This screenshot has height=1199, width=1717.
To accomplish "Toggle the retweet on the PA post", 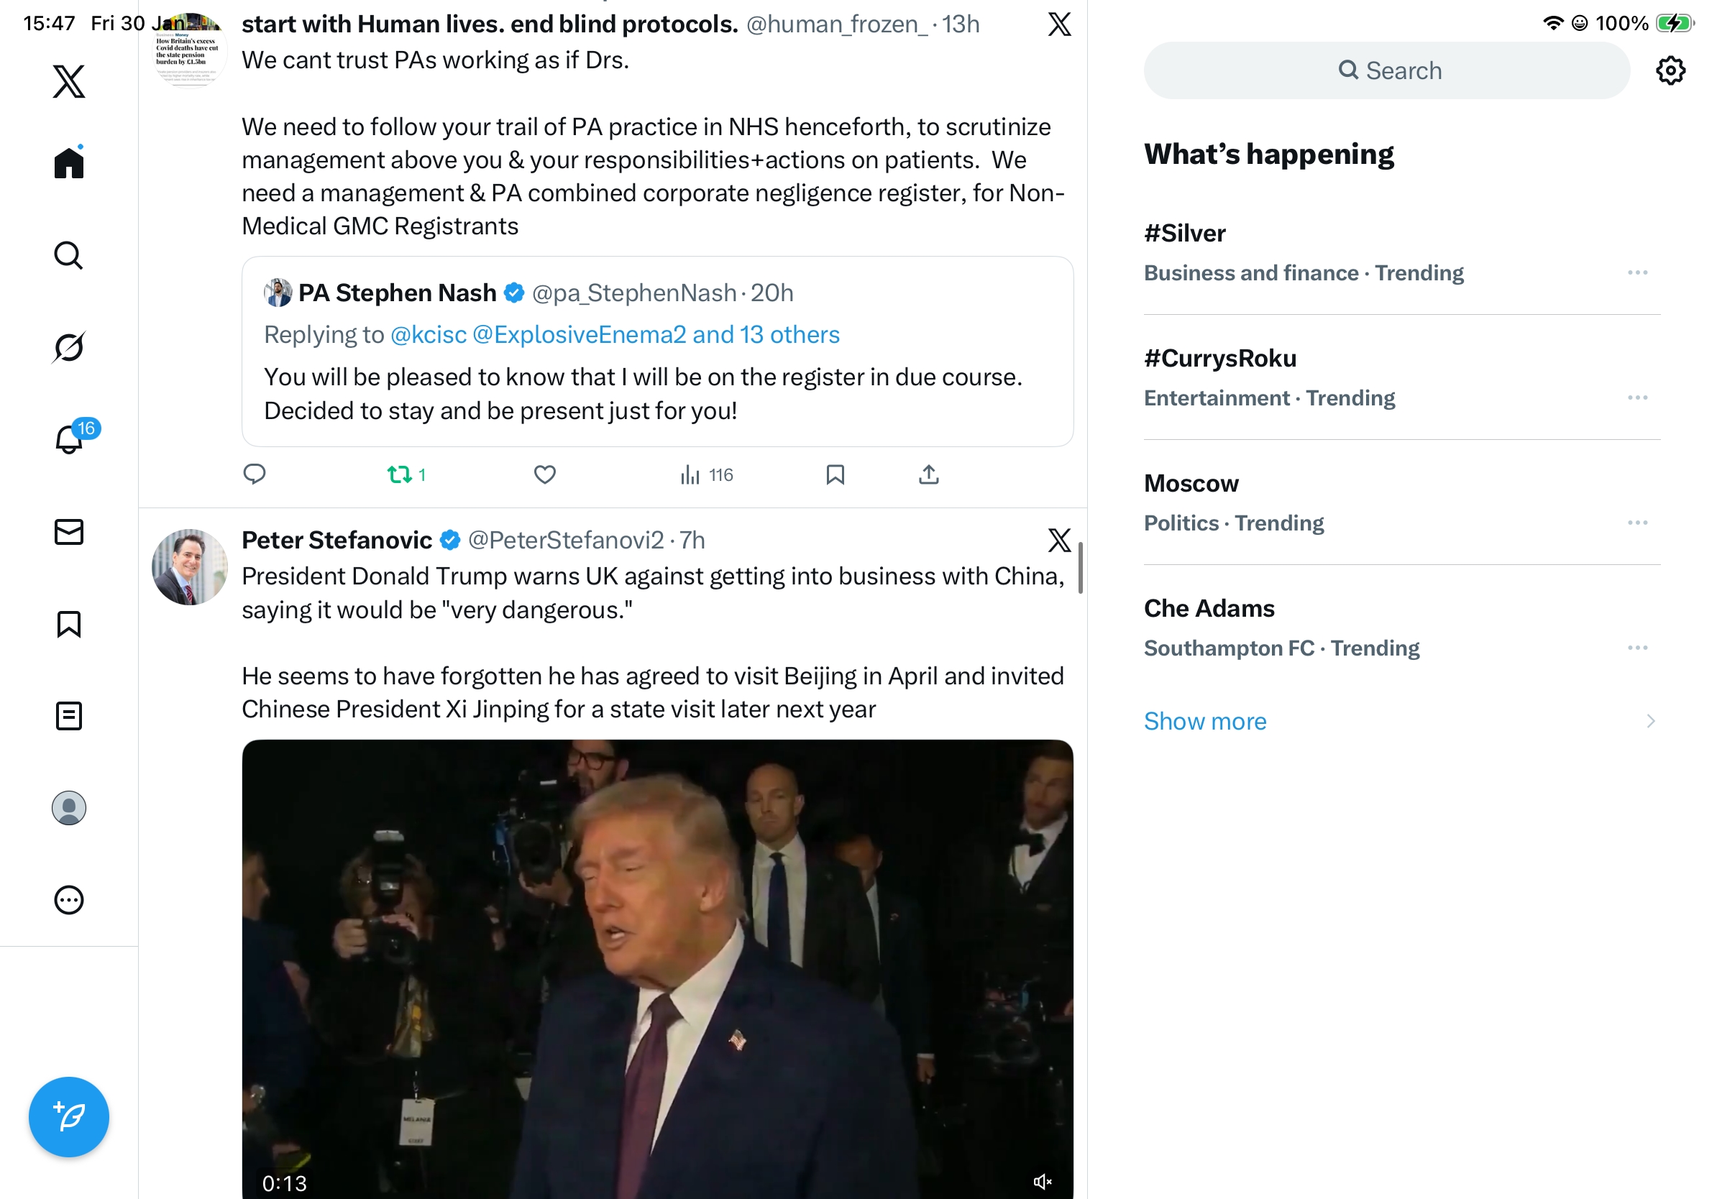I will [x=399, y=474].
